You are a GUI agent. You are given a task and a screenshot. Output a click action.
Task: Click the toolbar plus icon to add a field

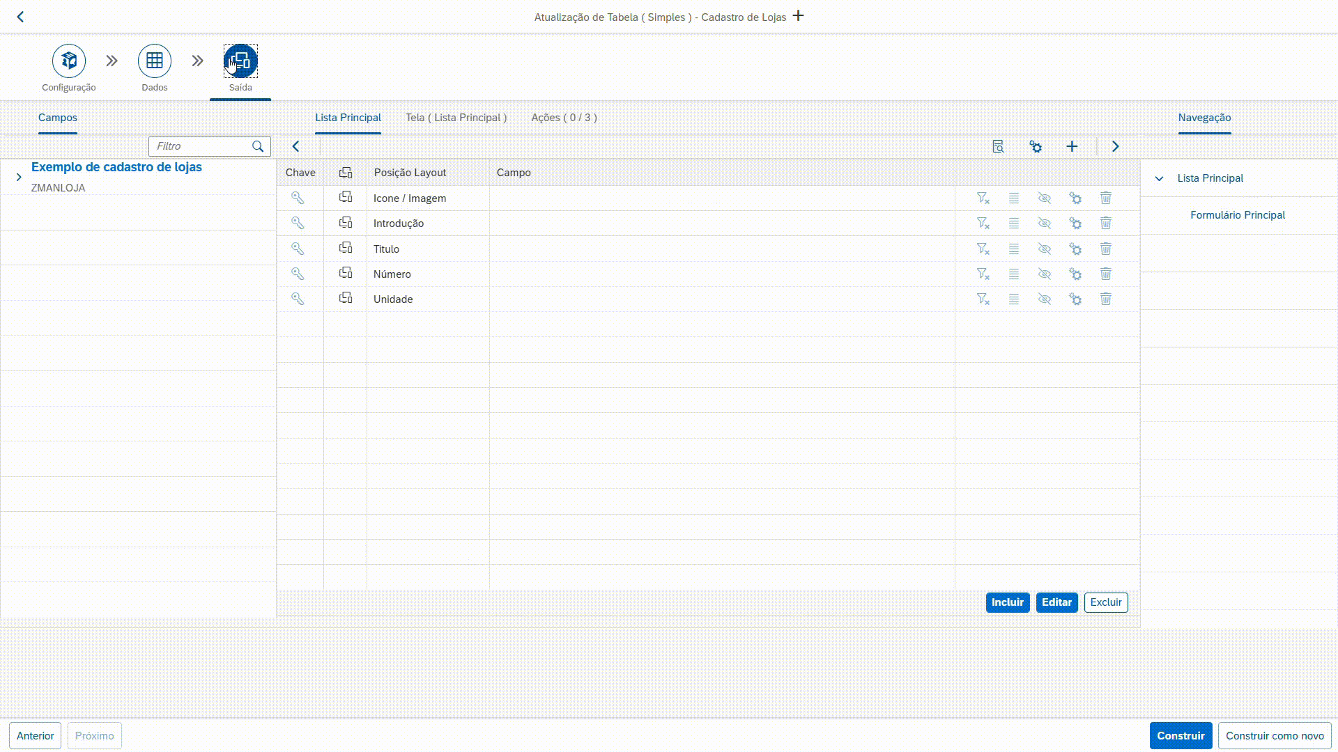click(x=1072, y=146)
